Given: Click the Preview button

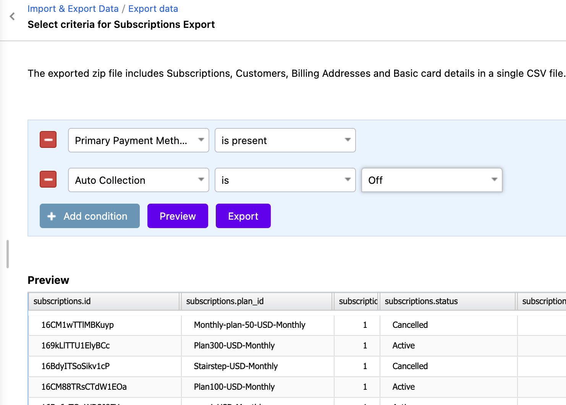Looking at the screenshot, I should point(177,216).
